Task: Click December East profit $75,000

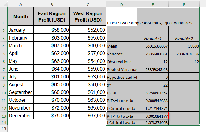Action: click(52, 116)
